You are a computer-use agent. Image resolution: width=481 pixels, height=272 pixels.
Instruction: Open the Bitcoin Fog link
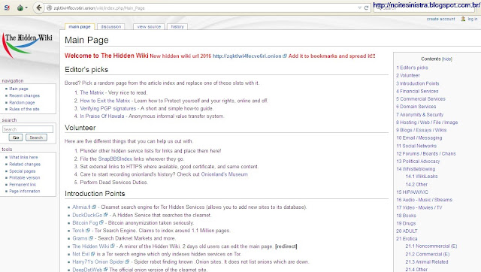point(85,223)
